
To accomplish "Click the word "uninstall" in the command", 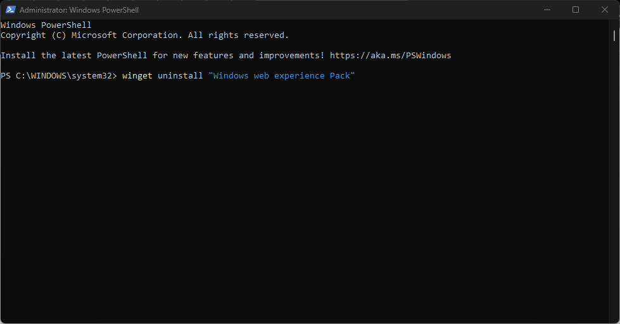I will pos(180,76).
